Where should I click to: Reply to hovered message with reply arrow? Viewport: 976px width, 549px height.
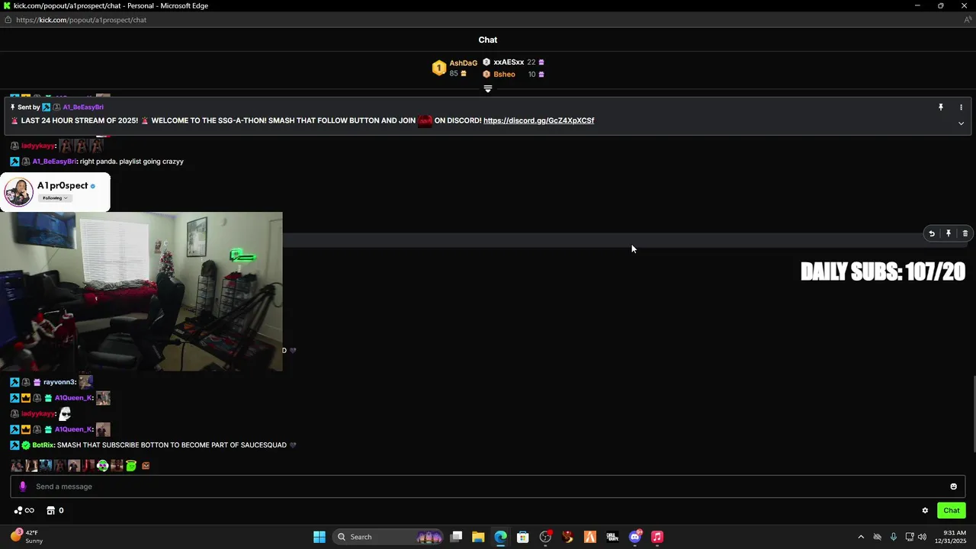tap(932, 234)
